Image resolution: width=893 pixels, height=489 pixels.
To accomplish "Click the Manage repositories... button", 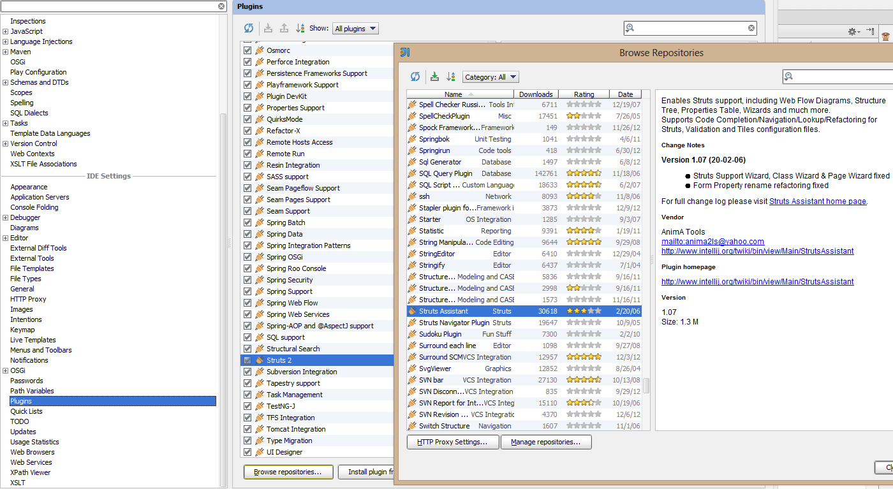I will coord(546,442).
